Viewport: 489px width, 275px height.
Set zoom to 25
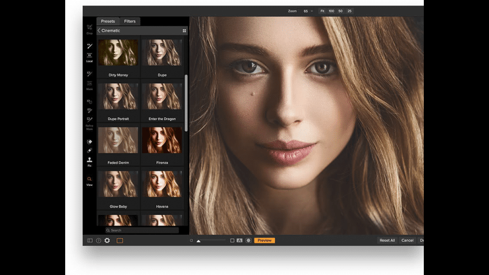[x=349, y=11]
